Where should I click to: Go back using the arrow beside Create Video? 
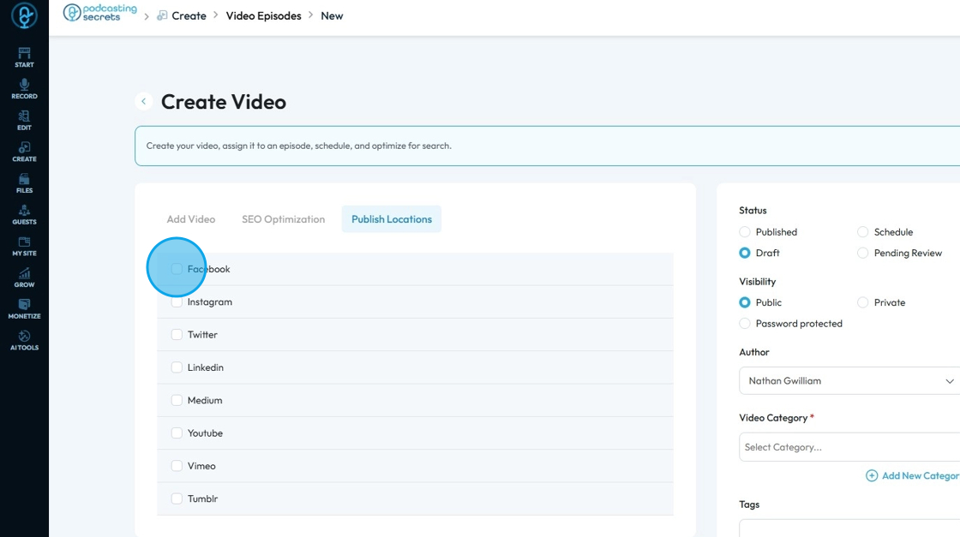tap(144, 102)
